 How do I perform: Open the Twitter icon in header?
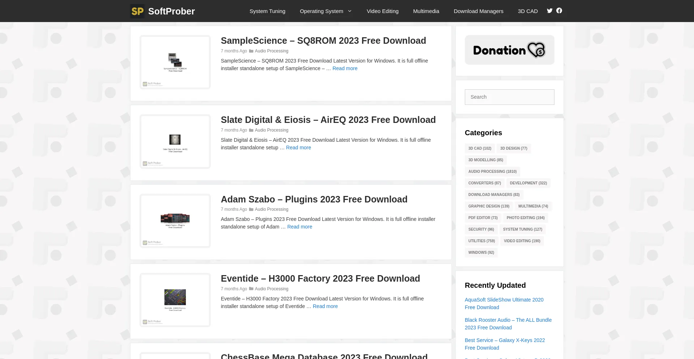[549, 11]
